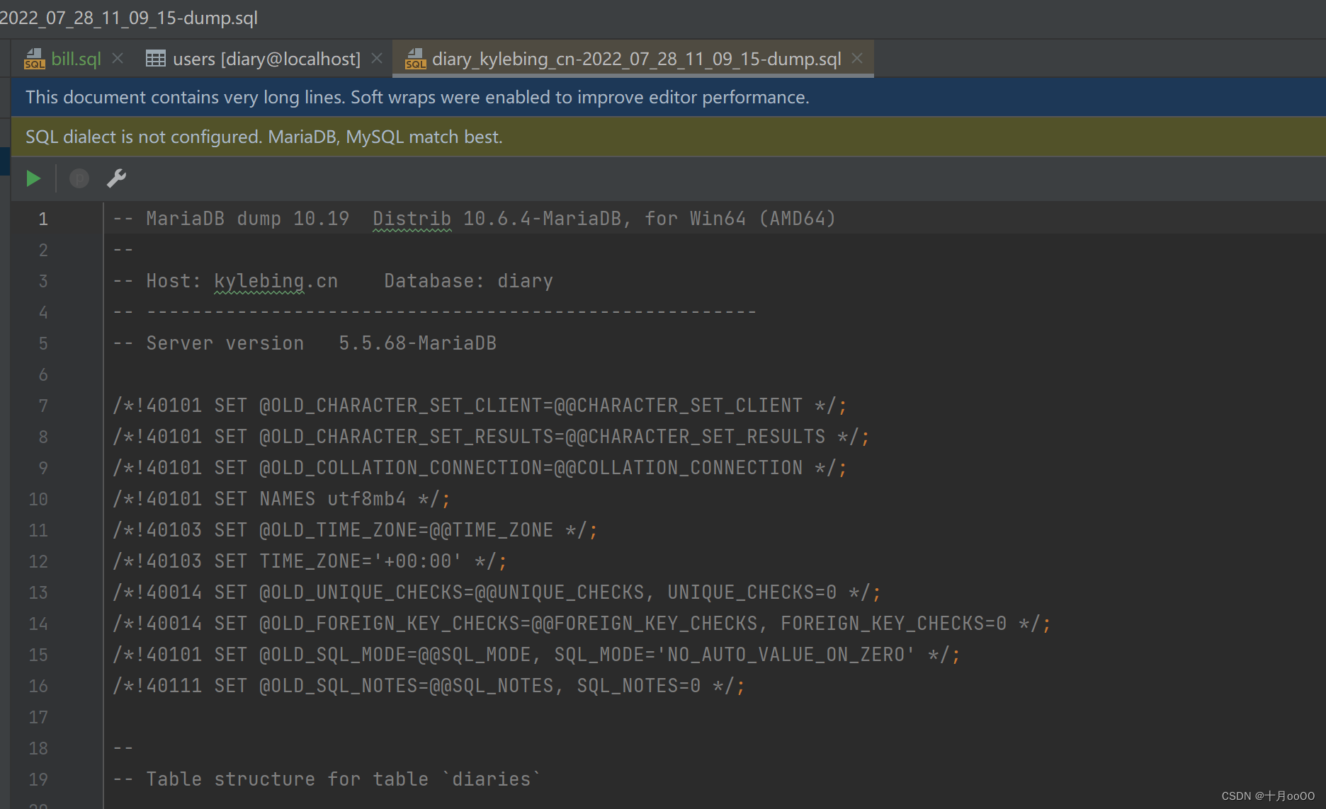Click '@OLD_FOREIGN_KEY_CHECKS' on line 14
Viewport: 1326px width, 809px height.
pos(390,624)
